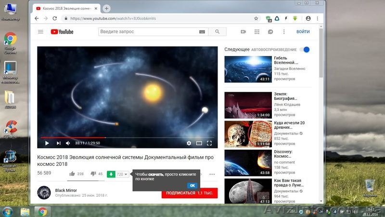Open the YouTube hamburger guide menu
This screenshot has height=217, width=385.
40,32
